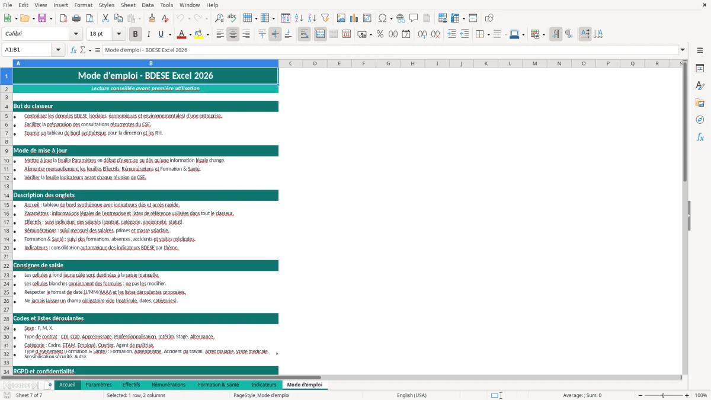Toggle Underline formatting
Image resolution: width=711 pixels, height=400 pixels.
click(161, 34)
